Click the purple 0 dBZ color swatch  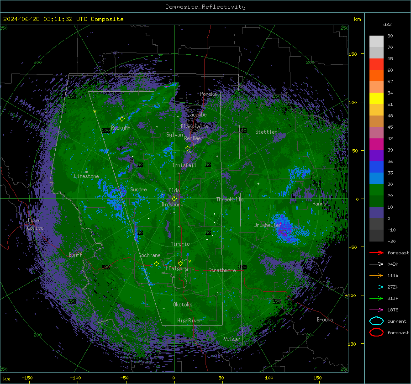point(376,212)
